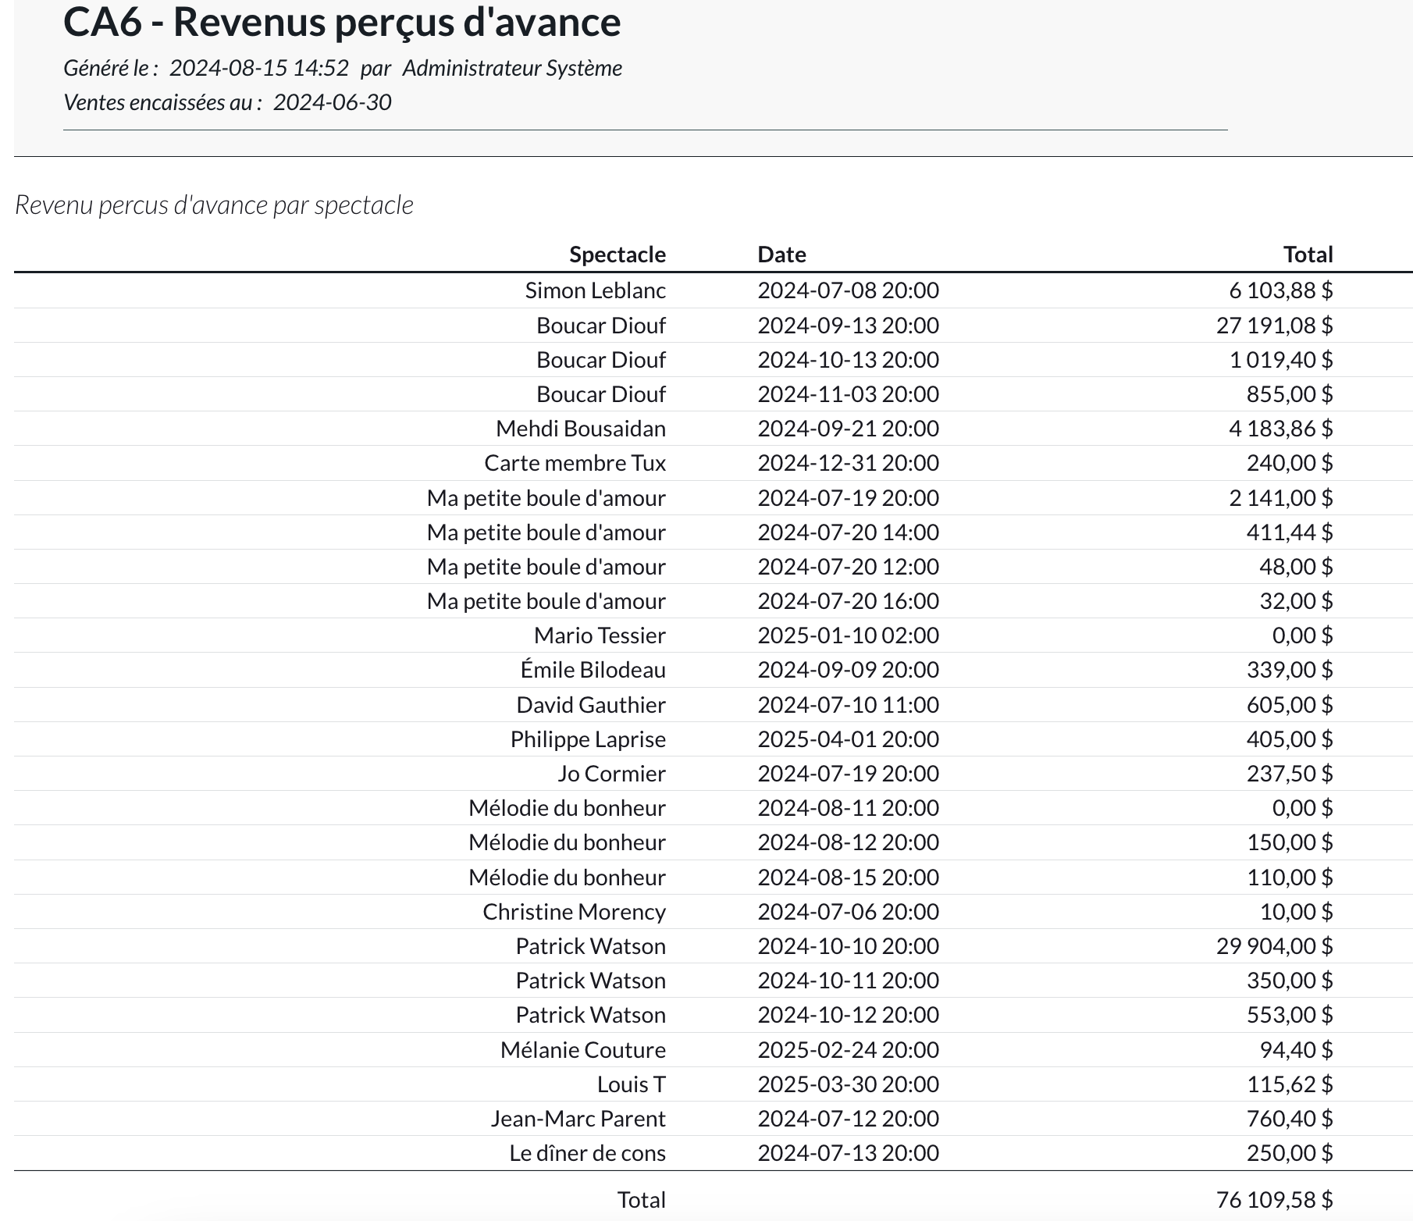The image size is (1413, 1221).
Task: Click the amount '6 103,88 $'
Action: point(1281,290)
